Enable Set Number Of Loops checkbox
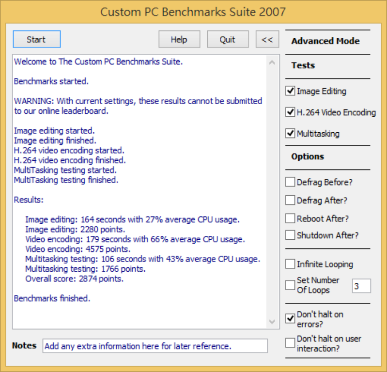 [x=291, y=285]
